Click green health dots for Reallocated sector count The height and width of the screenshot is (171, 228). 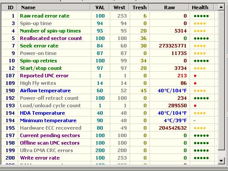[x=201, y=38]
